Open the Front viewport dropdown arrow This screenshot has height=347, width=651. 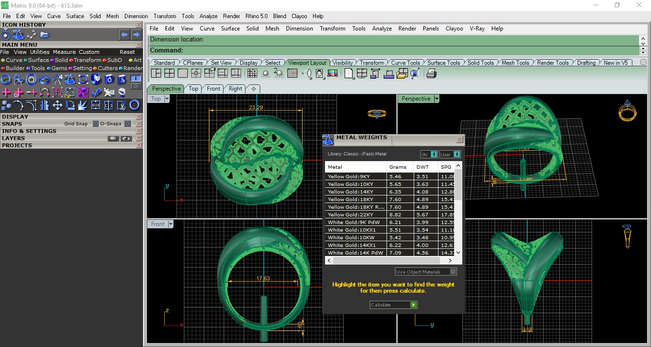(170, 224)
